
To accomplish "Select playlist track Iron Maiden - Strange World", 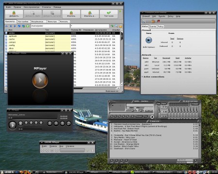I will [154, 144].
